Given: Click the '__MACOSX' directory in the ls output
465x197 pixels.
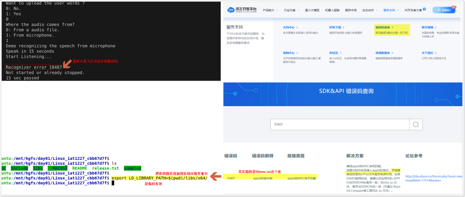Looking at the screenshot, I should tap(57, 168).
